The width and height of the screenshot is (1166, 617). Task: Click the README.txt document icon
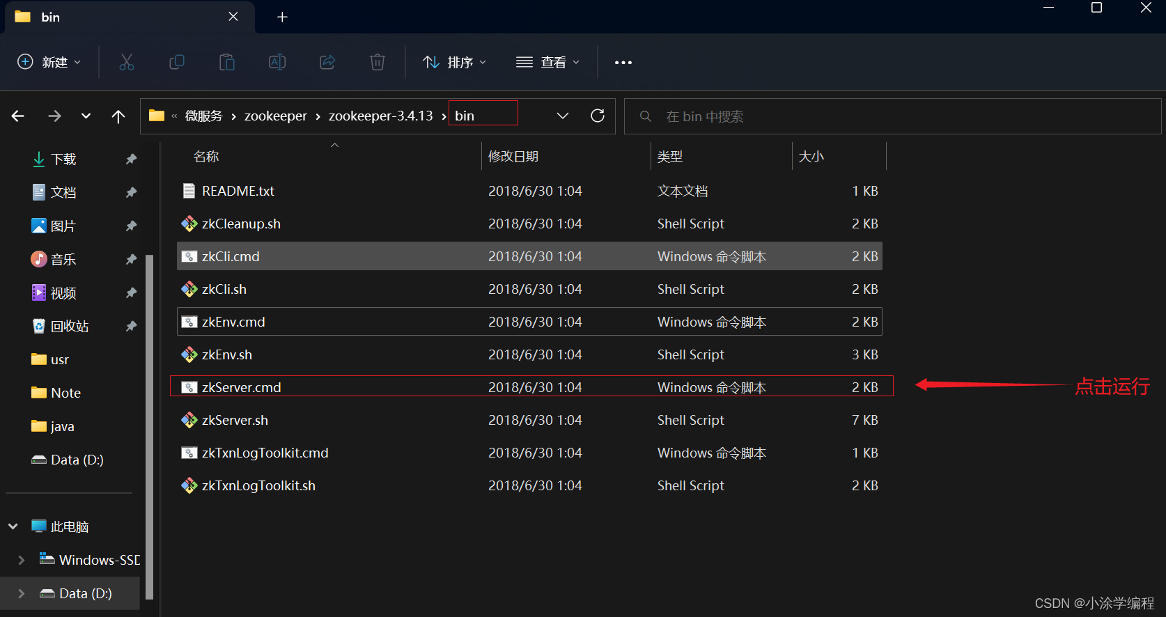click(189, 191)
